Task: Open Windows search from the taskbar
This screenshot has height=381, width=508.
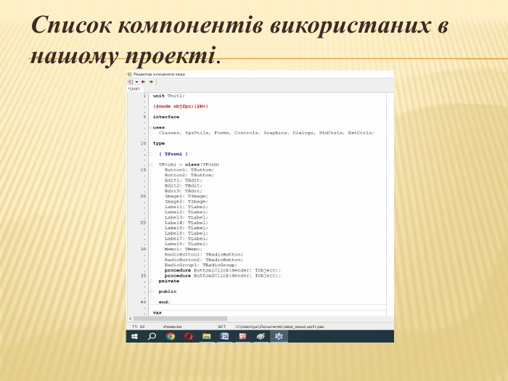Action: (152, 337)
